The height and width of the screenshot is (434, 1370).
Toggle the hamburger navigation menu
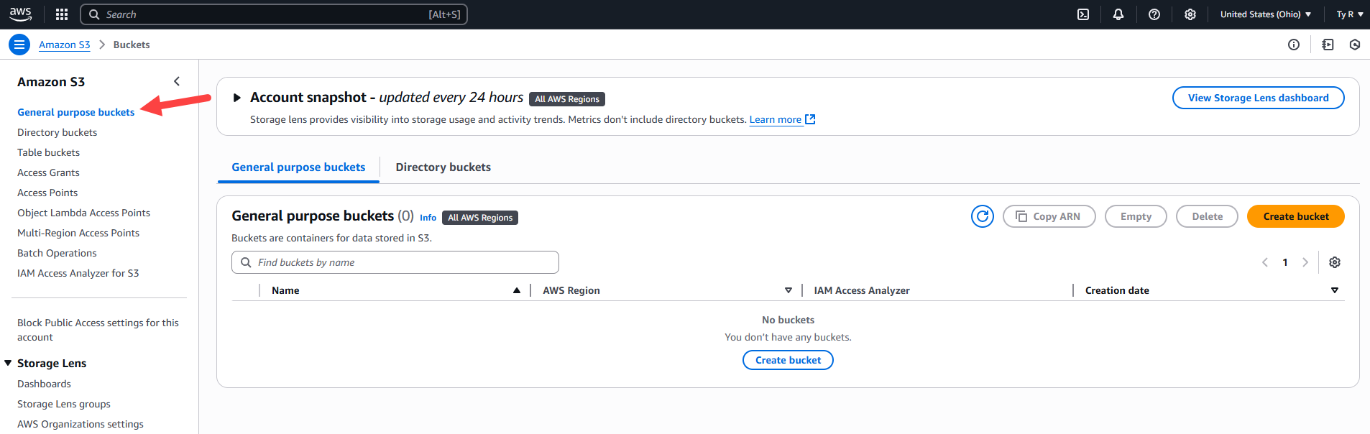(19, 45)
